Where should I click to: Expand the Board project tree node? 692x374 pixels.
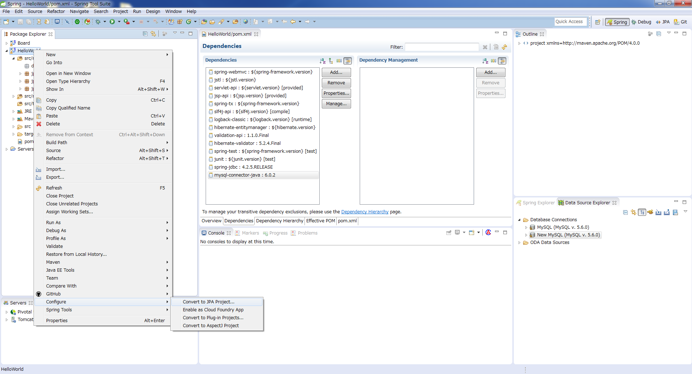(x=6, y=43)
